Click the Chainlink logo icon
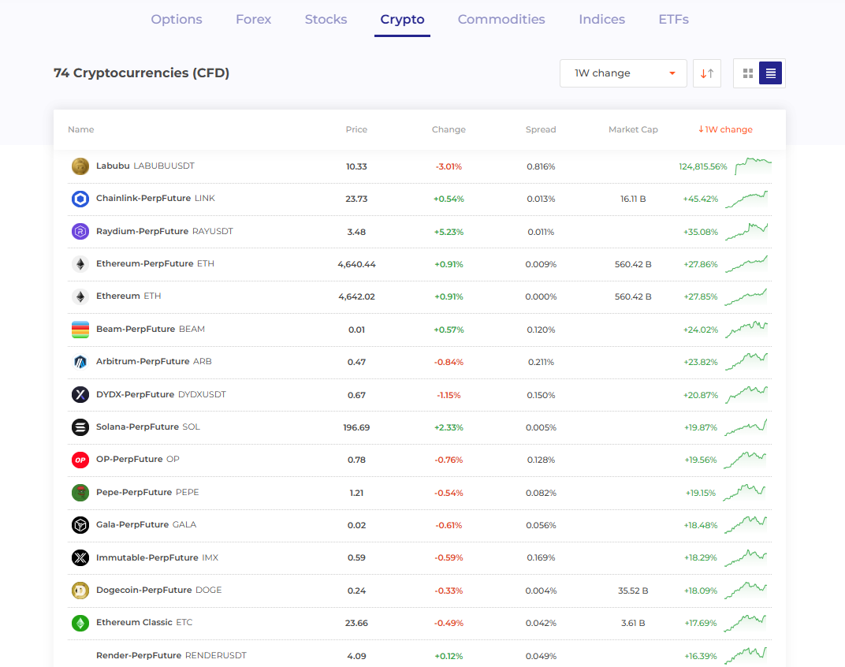This screenshot has width=845, height=667. [x=80, y=199]
